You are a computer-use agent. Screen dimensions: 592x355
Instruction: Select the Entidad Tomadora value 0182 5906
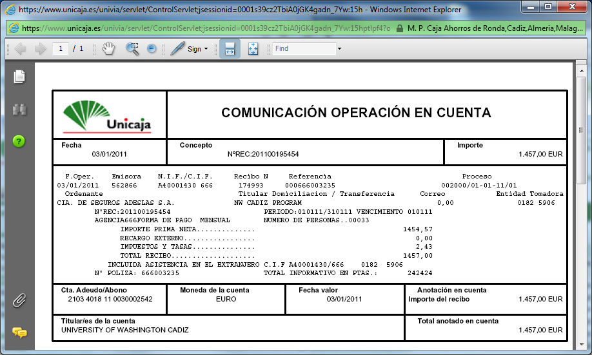point(536,202)
